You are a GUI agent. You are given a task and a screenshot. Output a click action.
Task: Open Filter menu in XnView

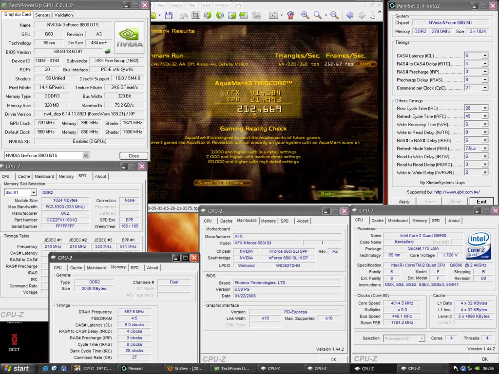point(191,5)
